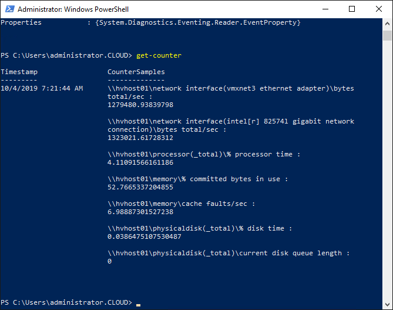Screen dimensions: 393x310
Task: Click the empty scrollbar track below the thumb
Action: click(x=387, y=169)
